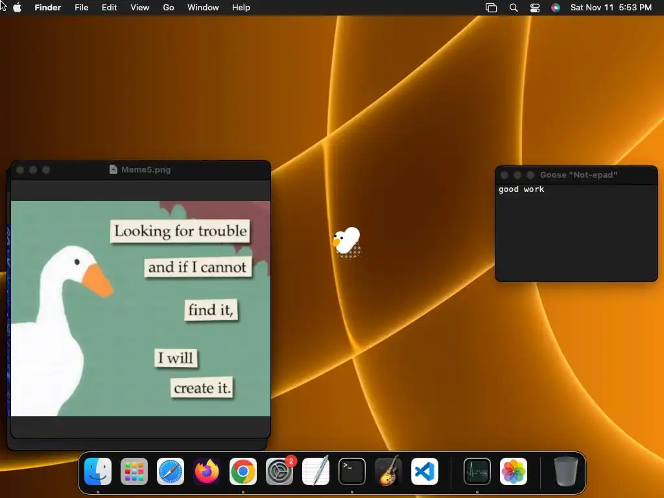The height and width of the screenshot is (498, 664).
Task: Close the Goose Not-epad window
Action: (504, 175)
